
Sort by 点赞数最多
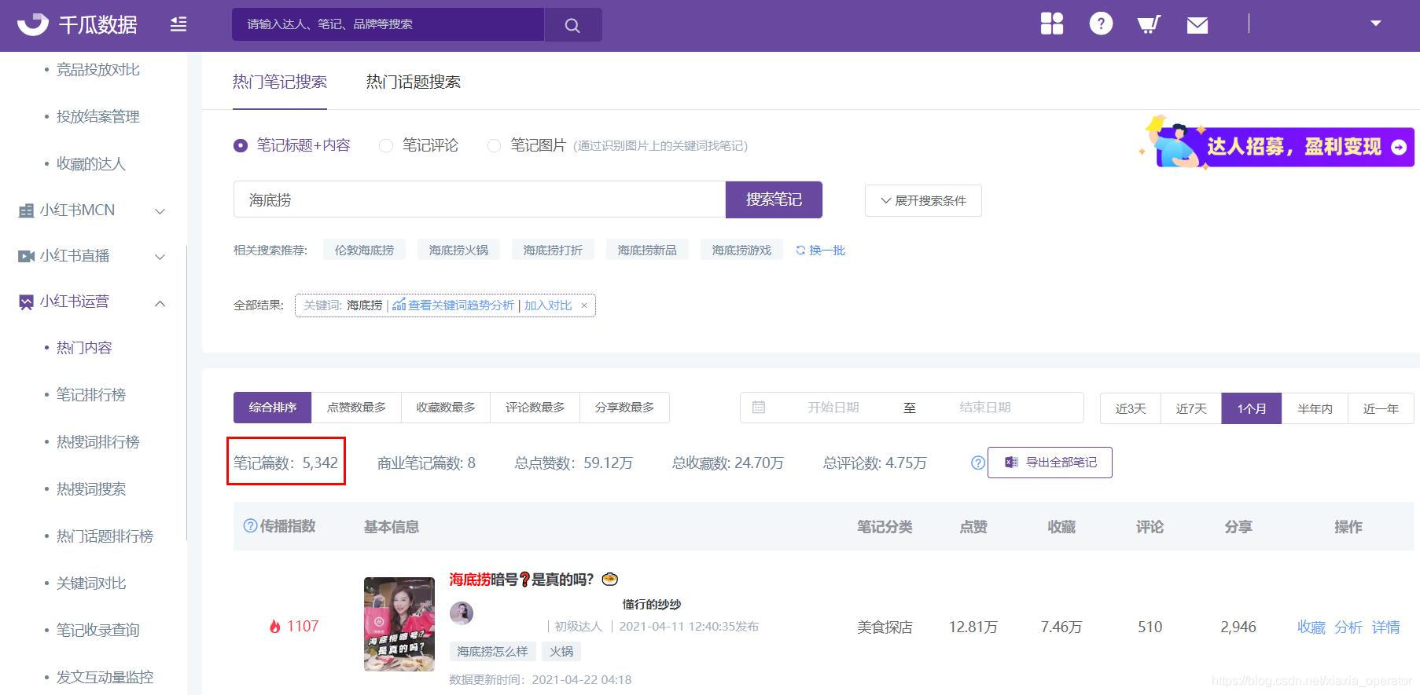[x=356, y=408]
